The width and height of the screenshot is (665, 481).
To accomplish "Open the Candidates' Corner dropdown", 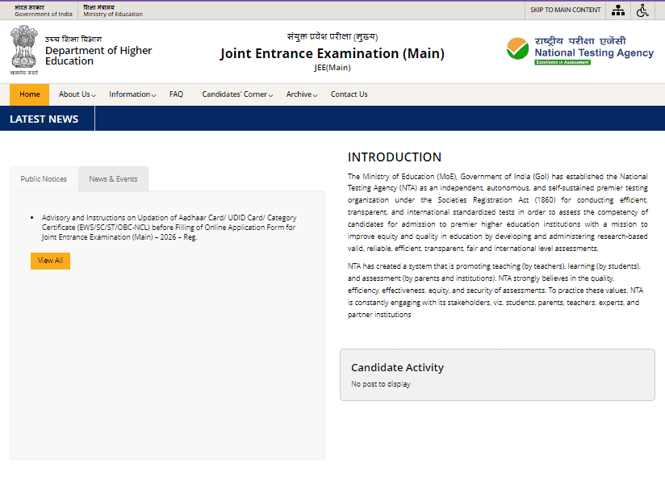I will 236,94.
